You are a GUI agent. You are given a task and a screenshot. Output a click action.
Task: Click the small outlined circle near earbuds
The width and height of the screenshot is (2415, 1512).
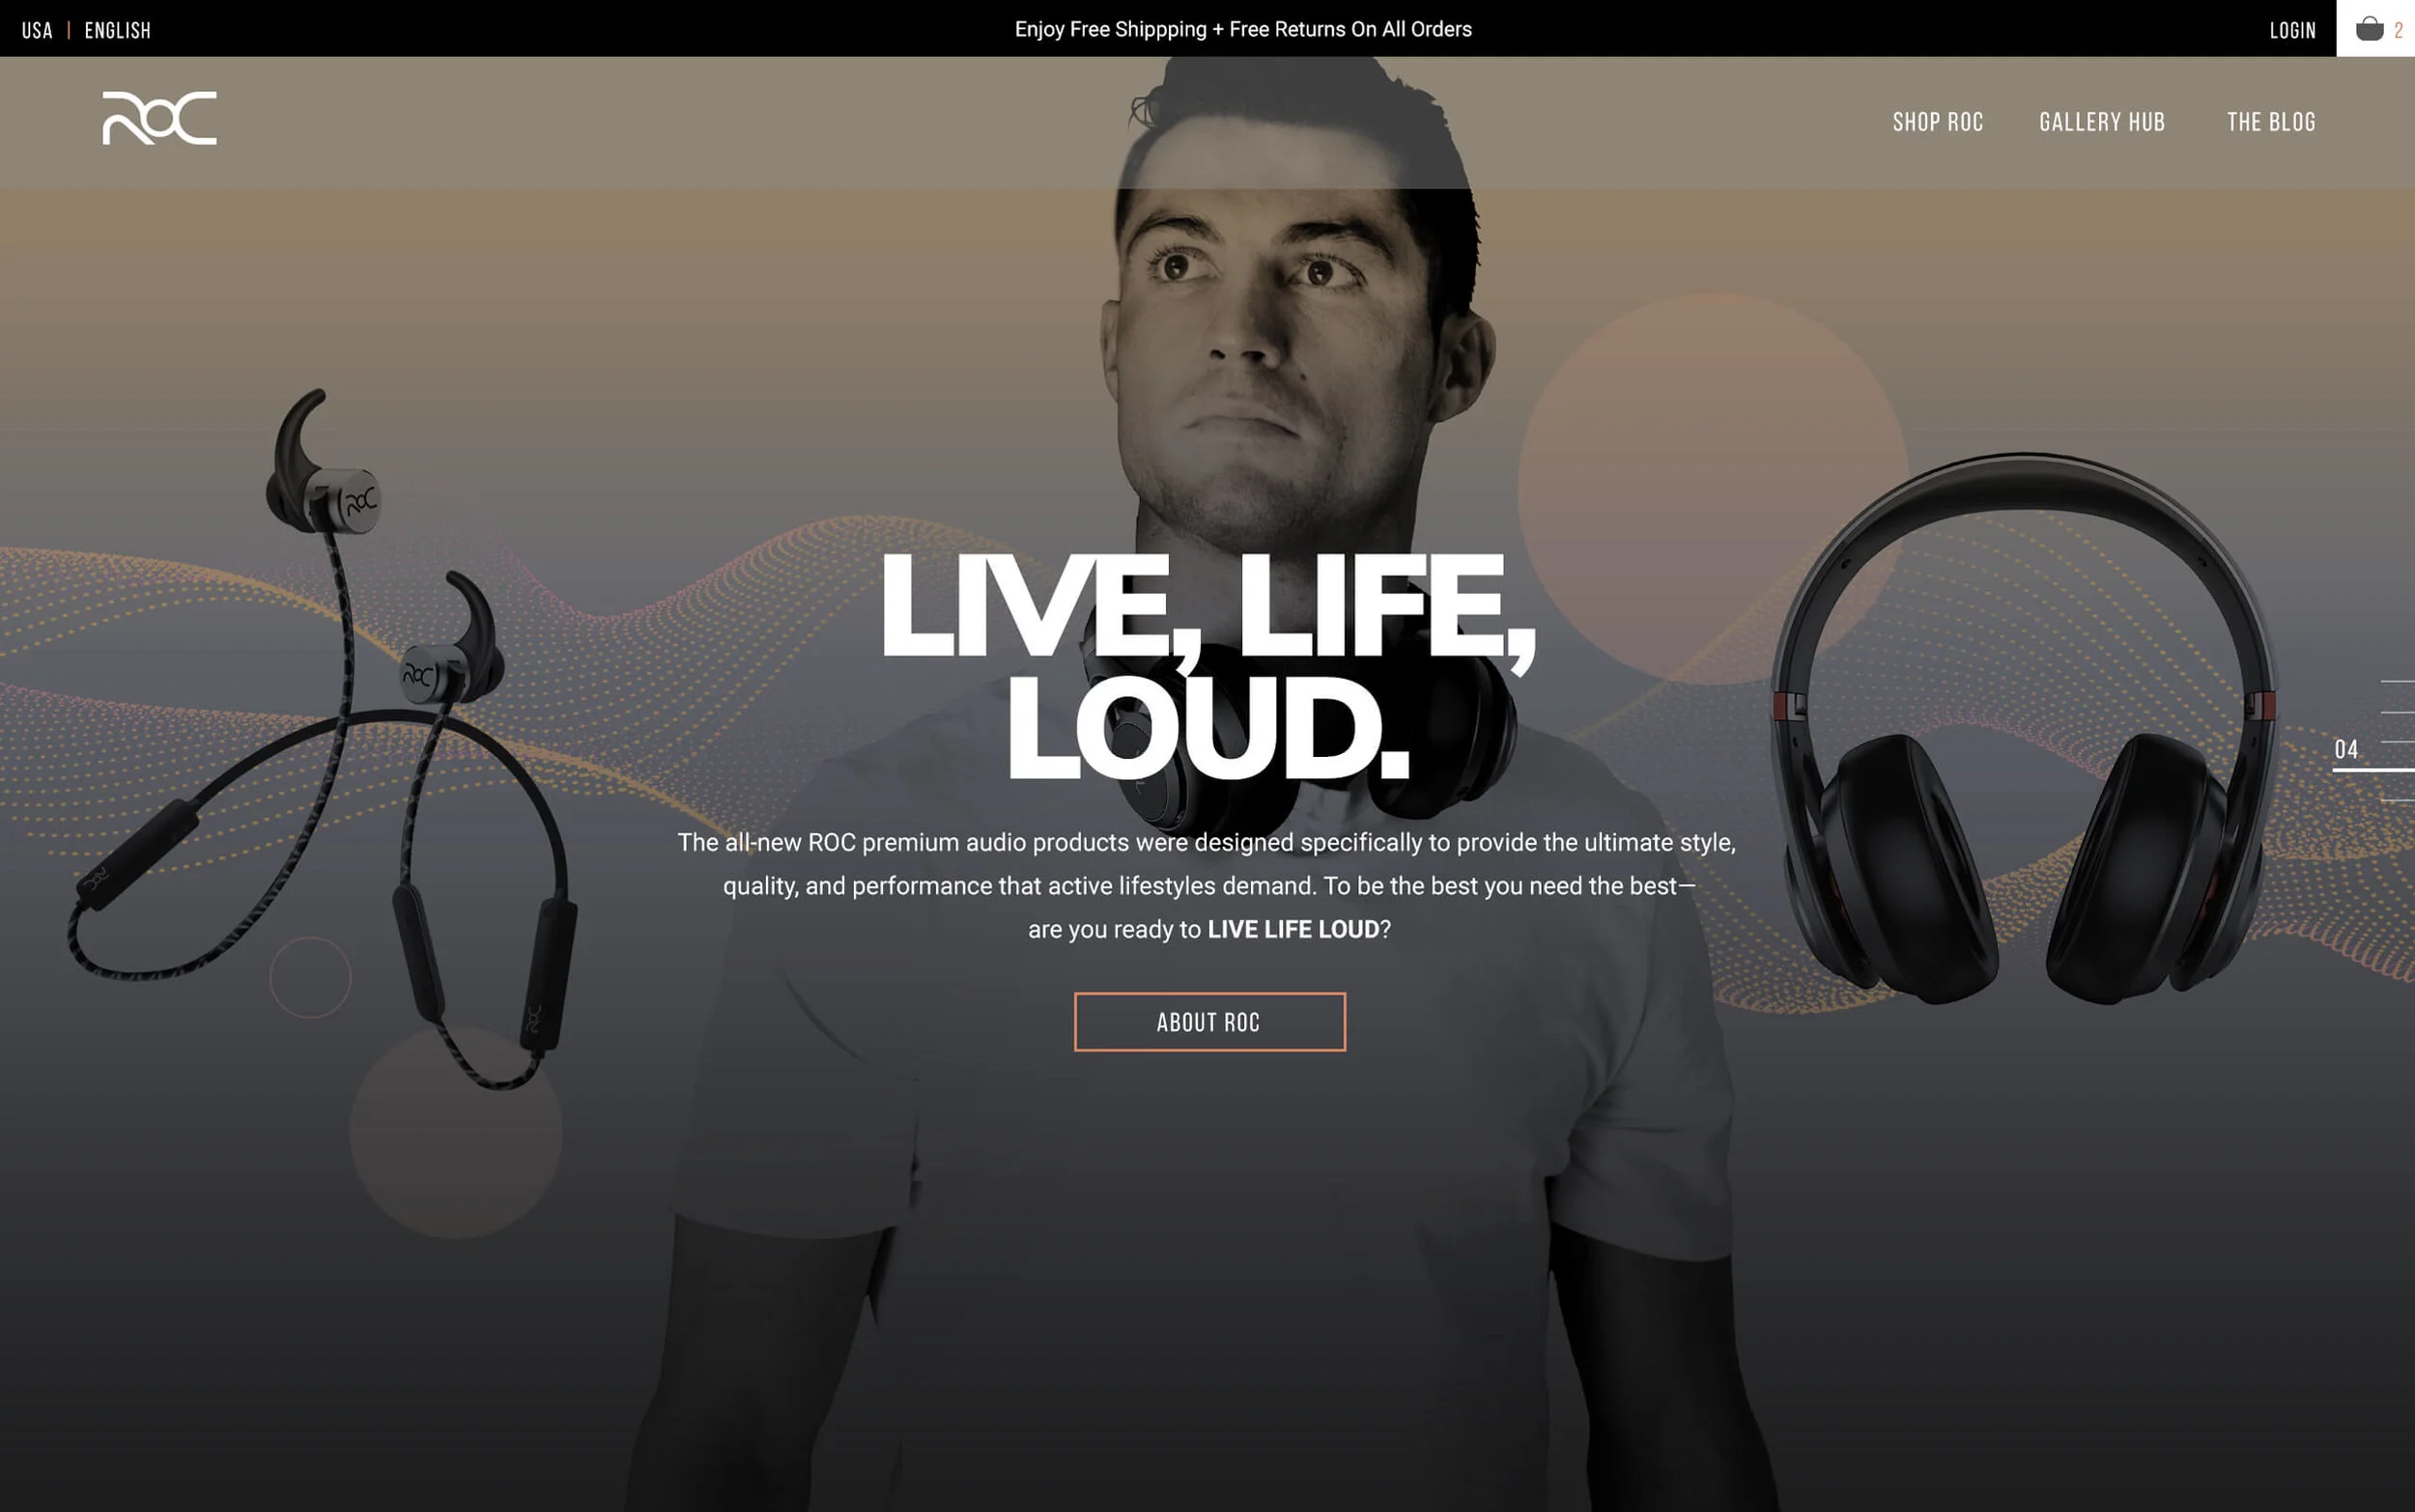[310, 977]
